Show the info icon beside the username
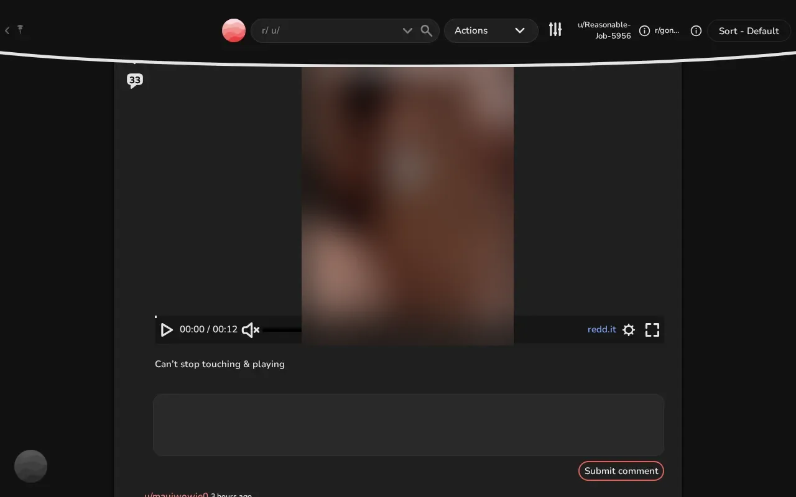The image size is (796, 497). click(644, 30)
